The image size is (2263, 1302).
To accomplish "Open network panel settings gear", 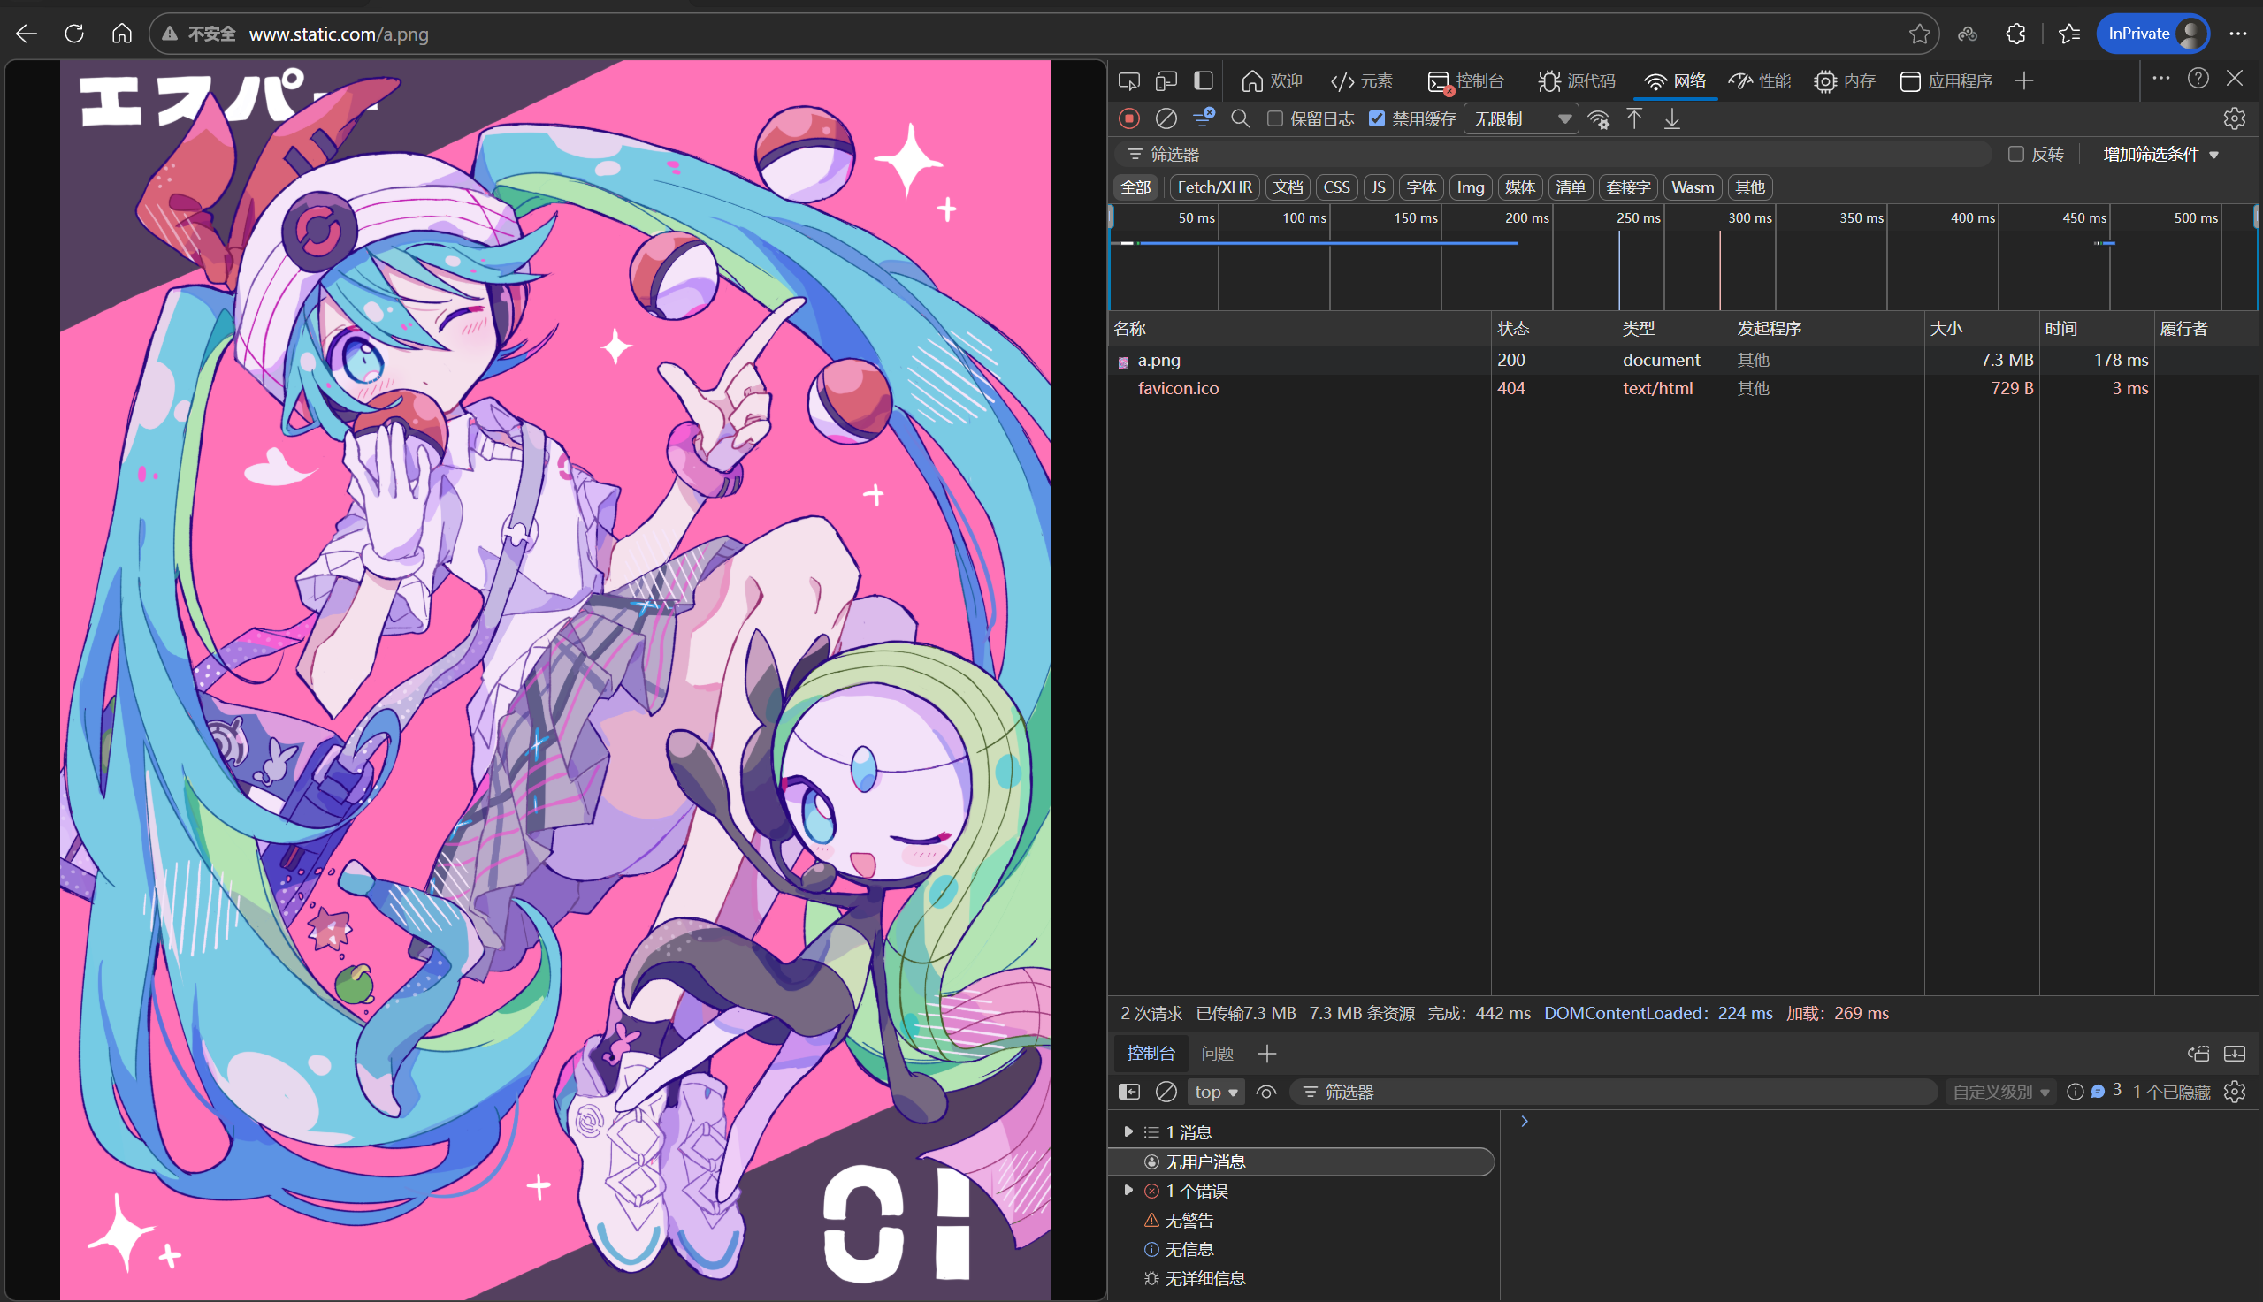I will tap(2234, 119).
